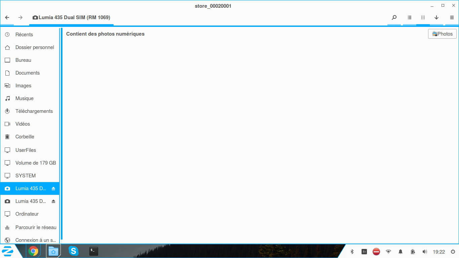Open Documents in sidebar
This screenshot has width=459, height=258.
click(x=30, y=73)
